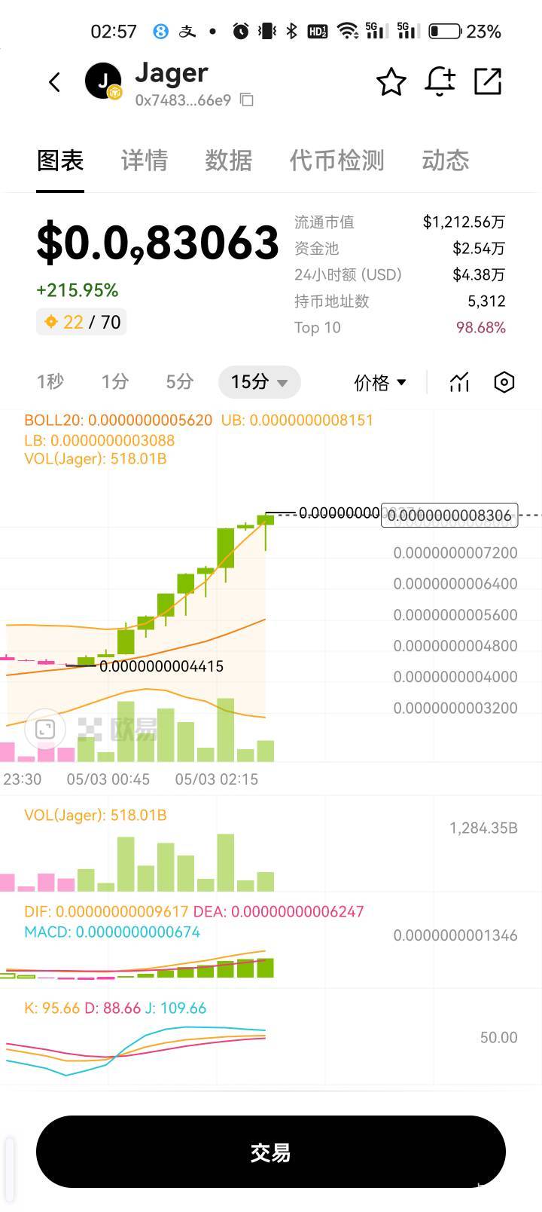542x1212 pixels.
Task: Open chart indicators icon
Action: coord(459,382)
